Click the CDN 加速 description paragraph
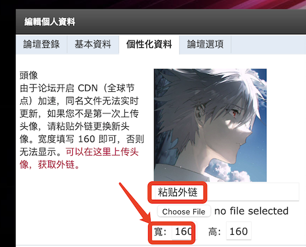The height and width of the screenshot is (247, 306). pos(81,120)
